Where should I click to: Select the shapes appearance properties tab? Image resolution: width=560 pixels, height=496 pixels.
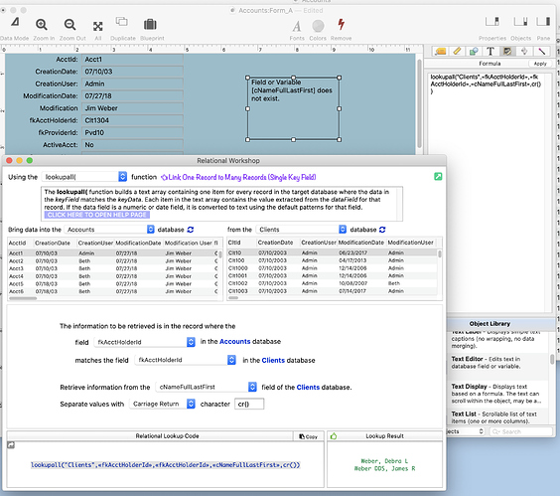(474, 51)
